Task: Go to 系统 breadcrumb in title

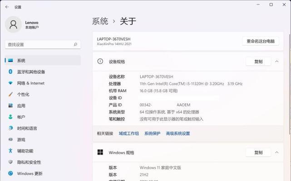Action: pos(100,21)
